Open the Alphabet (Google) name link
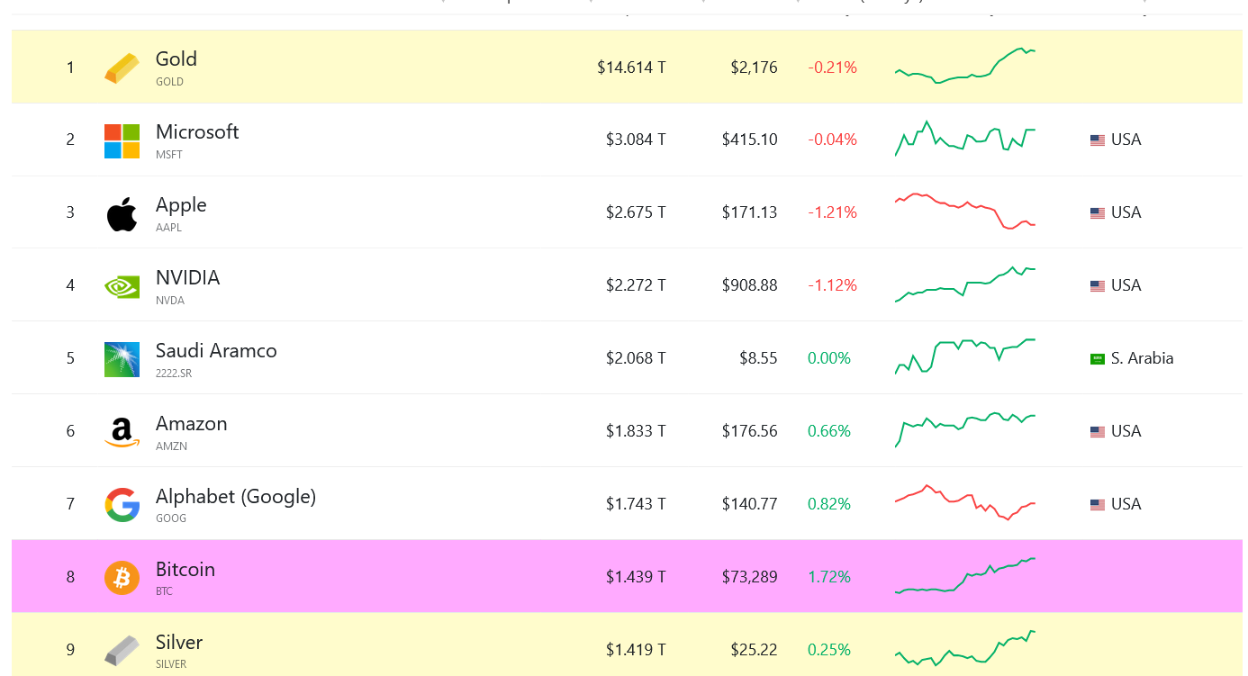The width and height of the screenshot is (1248, 676). [x=235, y=497]
